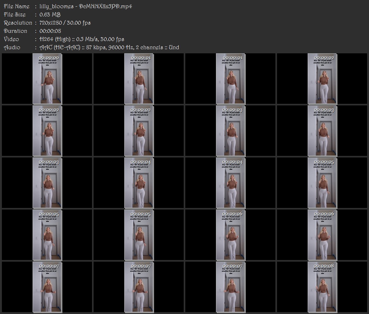
Task: Select the frame thumbnail stamped 00:00:00
Action: click(x=47, y=79)
